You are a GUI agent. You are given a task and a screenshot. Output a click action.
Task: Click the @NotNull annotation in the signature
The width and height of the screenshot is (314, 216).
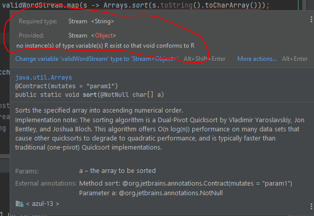pyautogui.click(x=114, y=94)
